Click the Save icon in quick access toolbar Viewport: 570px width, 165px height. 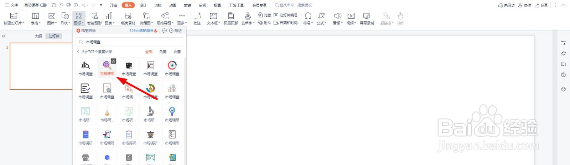click(53, 5)
